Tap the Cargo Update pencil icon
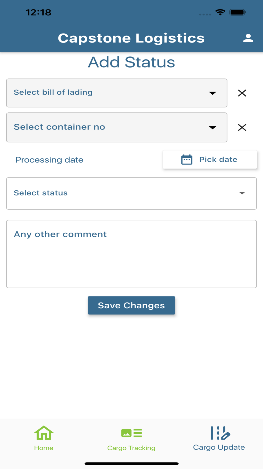Viewport: 263px width, 469px height. point(220,433)
